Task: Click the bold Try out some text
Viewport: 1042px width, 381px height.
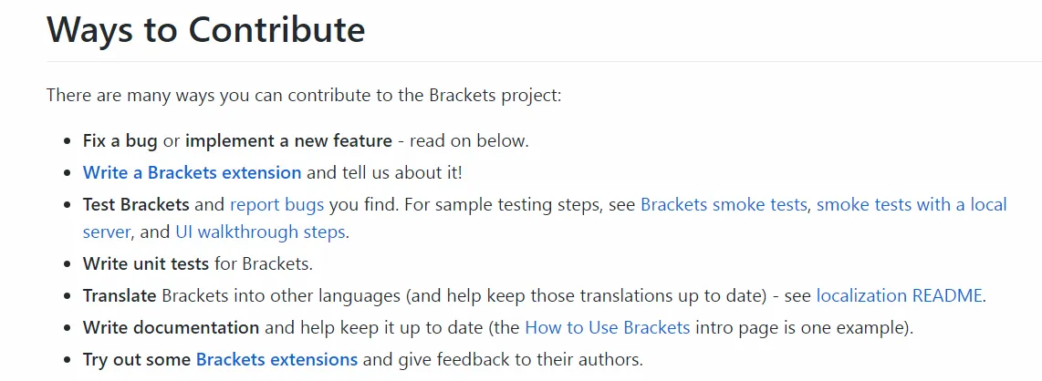Action: [137, 360]
